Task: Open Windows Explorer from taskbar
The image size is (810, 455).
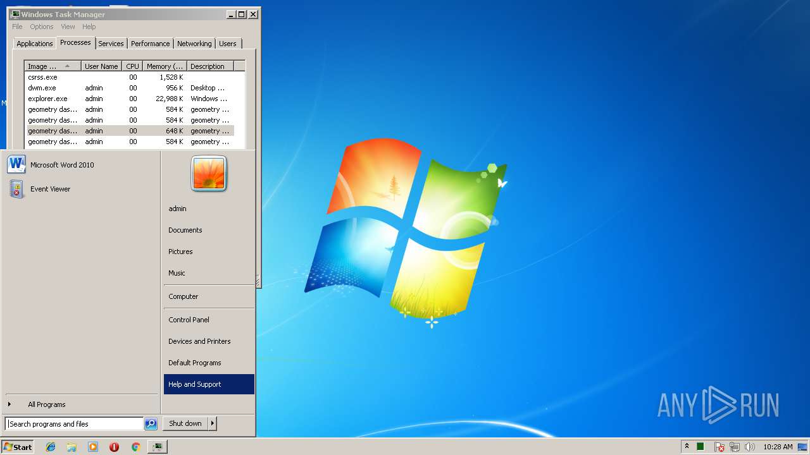Action: pos(72,447)
